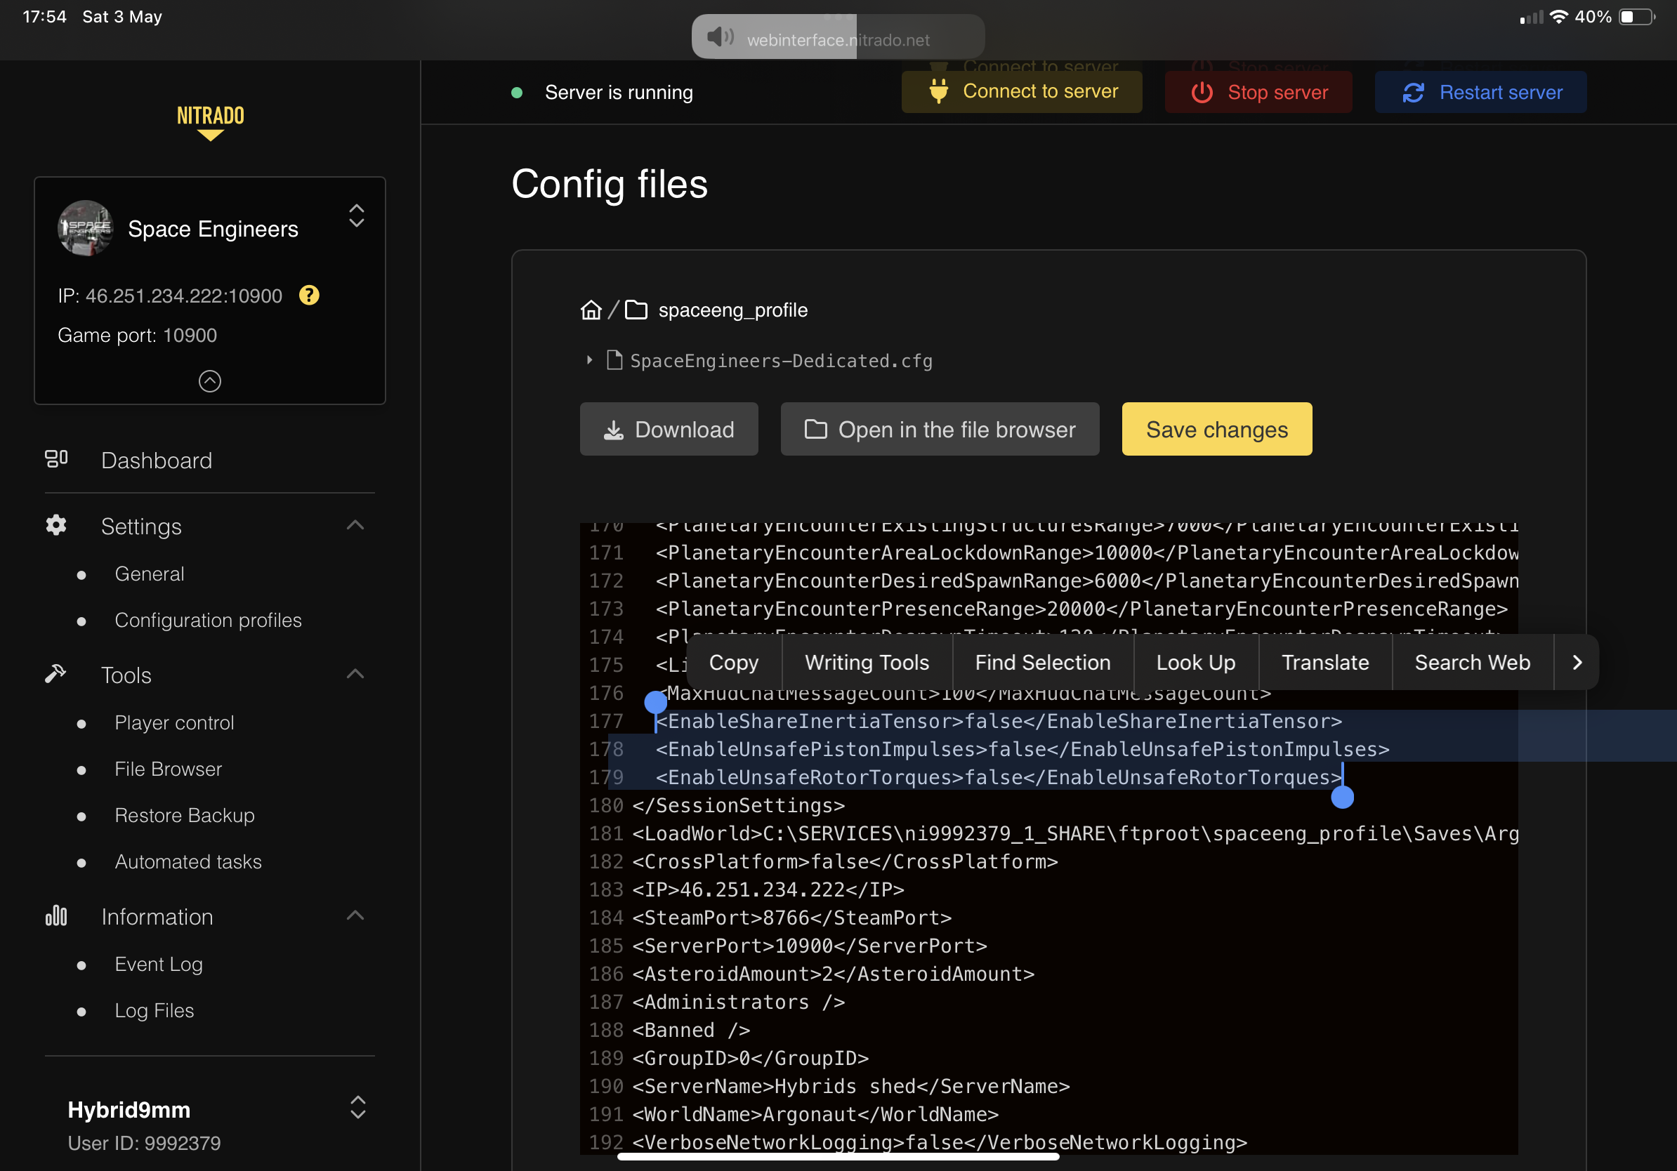The height and width of the screenshot is (1171, 1677).
Task: Choose Search Web in context menu
Action: (1472, 662)
